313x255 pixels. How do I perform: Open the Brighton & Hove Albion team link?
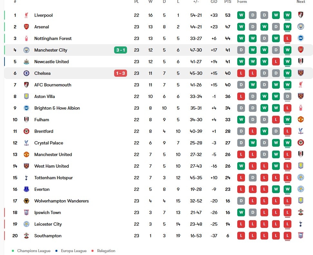pyautogui.click(x=57, y=108)
